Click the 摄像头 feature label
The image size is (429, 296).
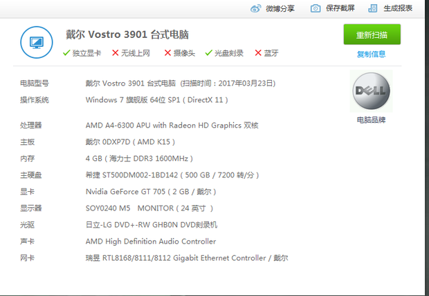[184, 53]
